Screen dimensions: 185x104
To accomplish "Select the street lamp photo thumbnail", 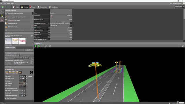I will pyautogui.click(x=8, y=41).
